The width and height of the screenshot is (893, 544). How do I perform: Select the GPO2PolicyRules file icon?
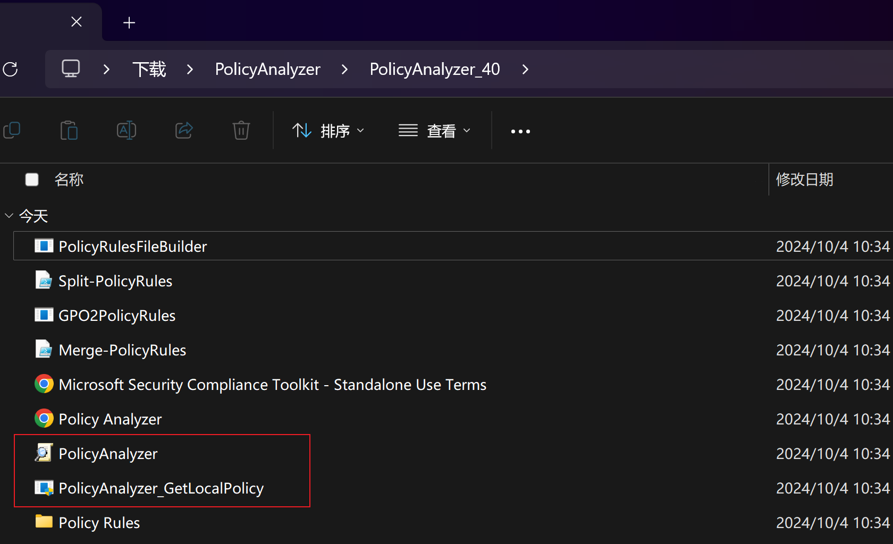44,315
